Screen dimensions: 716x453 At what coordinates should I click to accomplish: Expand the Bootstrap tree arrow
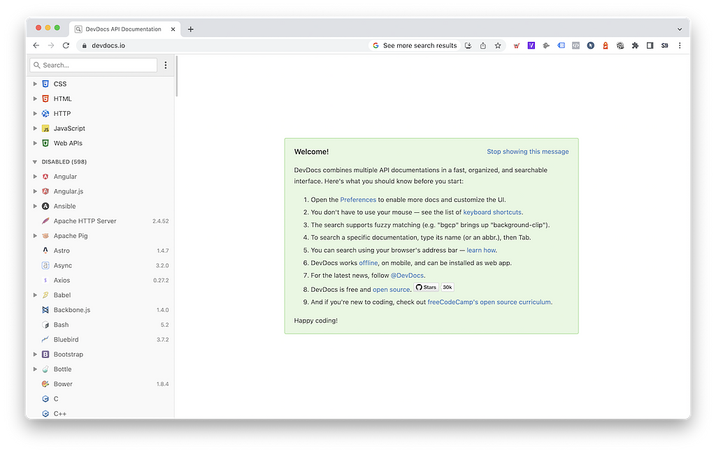pyautogui.click(x=35, y=354)
